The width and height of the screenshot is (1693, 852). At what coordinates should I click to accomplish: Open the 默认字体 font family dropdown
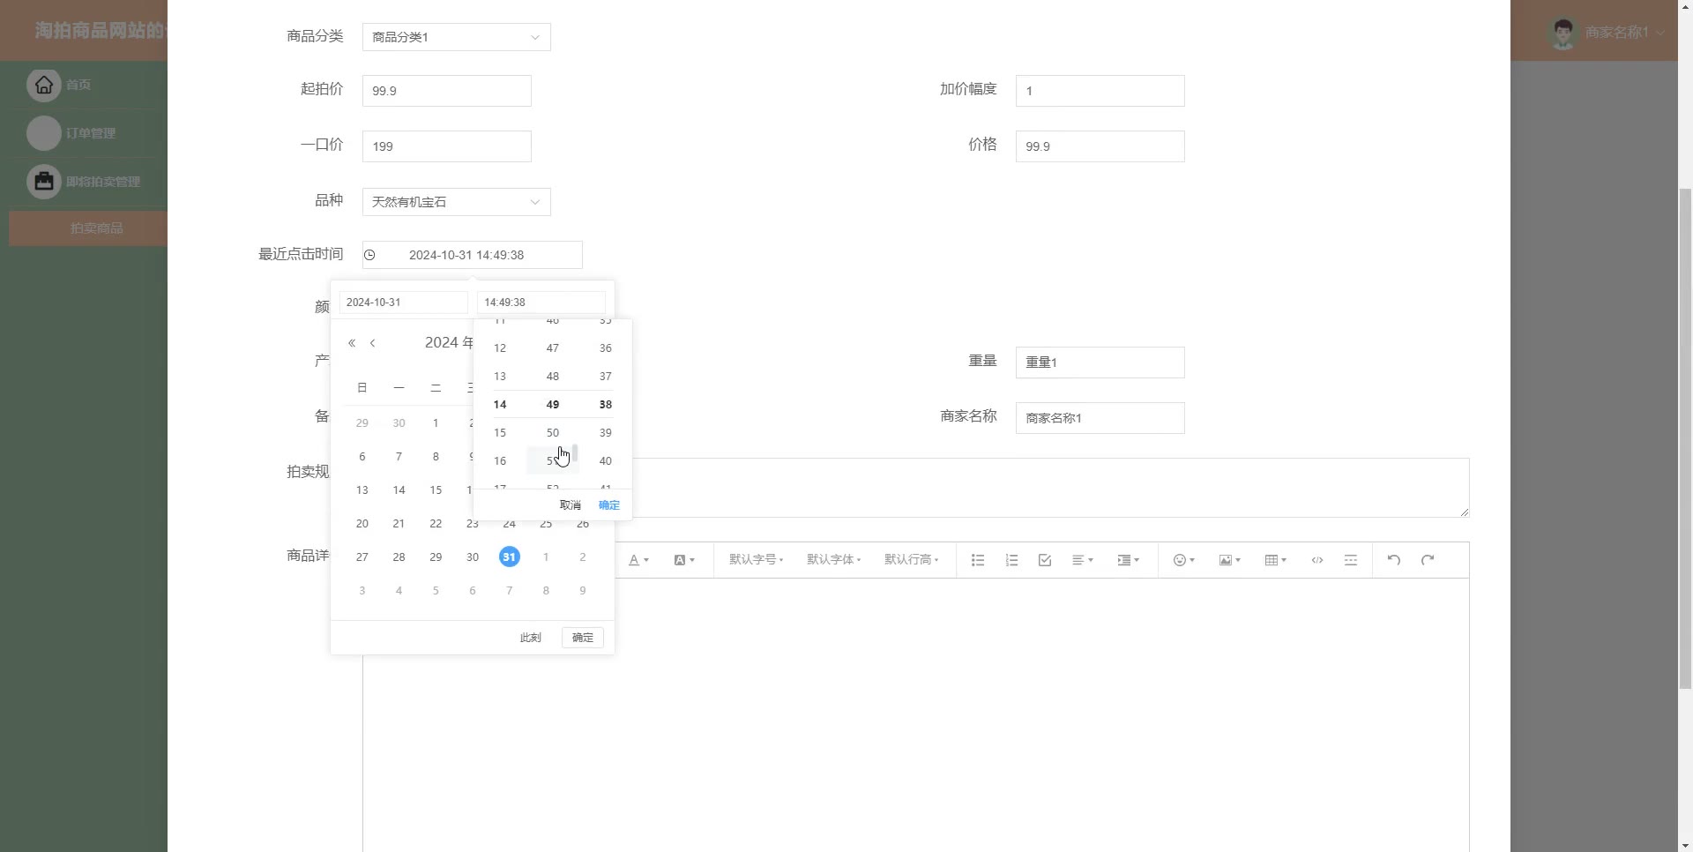833,560
